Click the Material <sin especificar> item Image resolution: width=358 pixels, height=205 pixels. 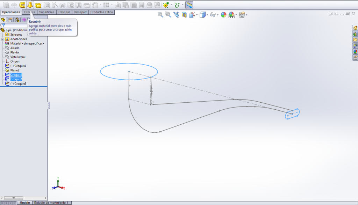pyautogui.click(x=27, y=44)
